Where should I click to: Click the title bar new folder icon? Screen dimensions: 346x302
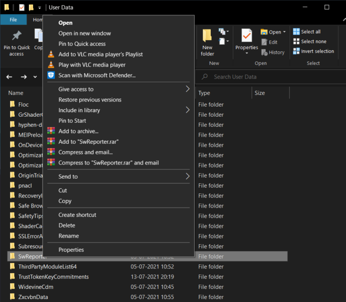coord(31,8)
